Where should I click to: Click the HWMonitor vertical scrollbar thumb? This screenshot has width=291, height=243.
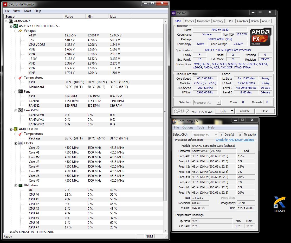(165, 112)
